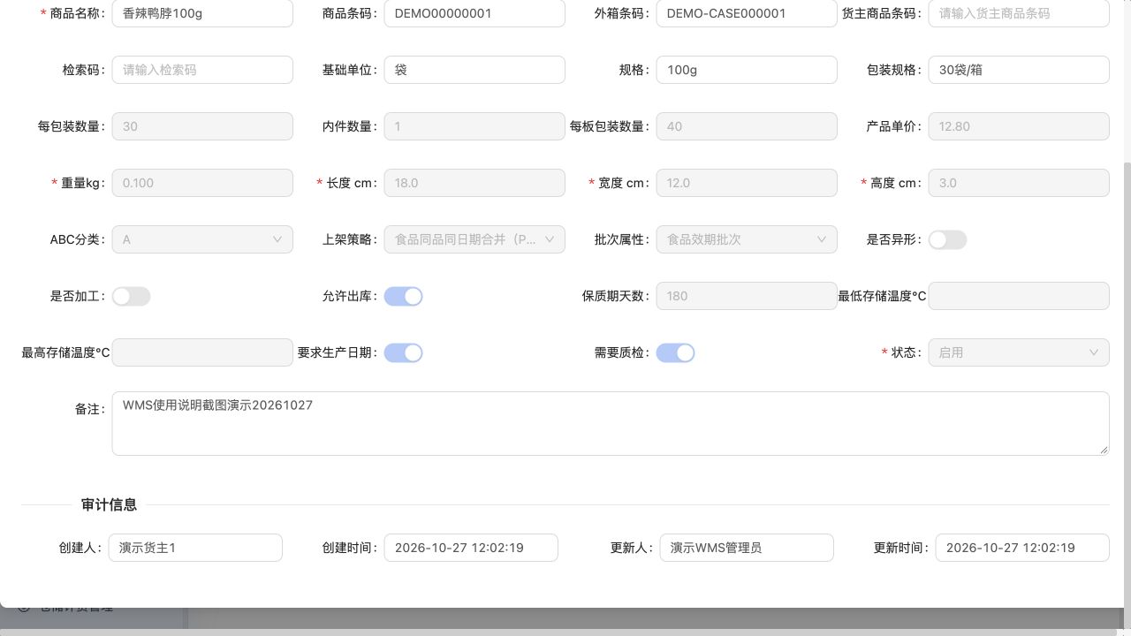The width and height of the screenshot is (1131, 636).
Task: Click the 内件数量 field
Action: click(x=474, y=126)
